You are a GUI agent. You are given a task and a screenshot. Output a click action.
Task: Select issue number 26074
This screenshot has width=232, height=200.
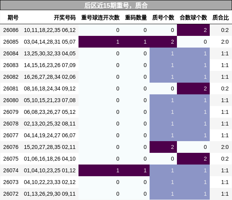(11, 170)
